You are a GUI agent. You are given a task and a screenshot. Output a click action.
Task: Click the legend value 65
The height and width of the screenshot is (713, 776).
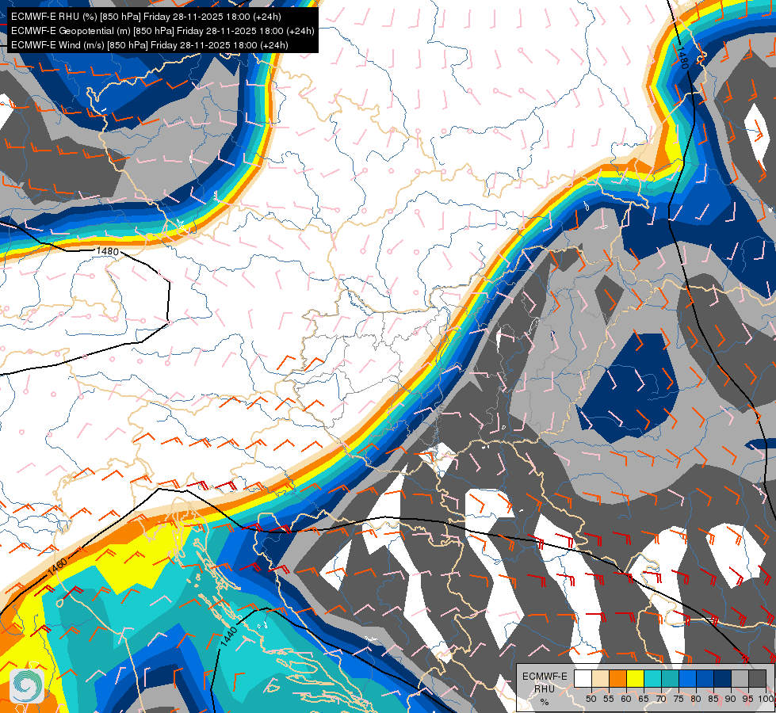pos(644,699)
